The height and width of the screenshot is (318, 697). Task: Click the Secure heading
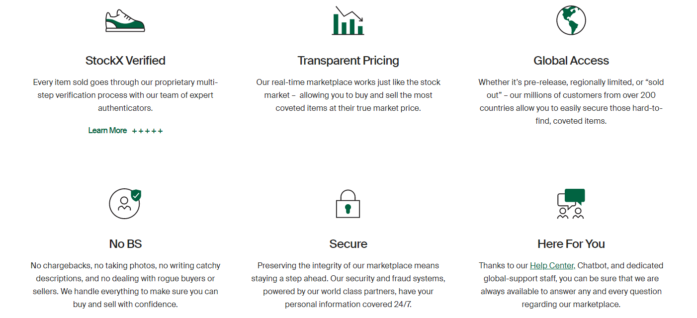point(348,244)
